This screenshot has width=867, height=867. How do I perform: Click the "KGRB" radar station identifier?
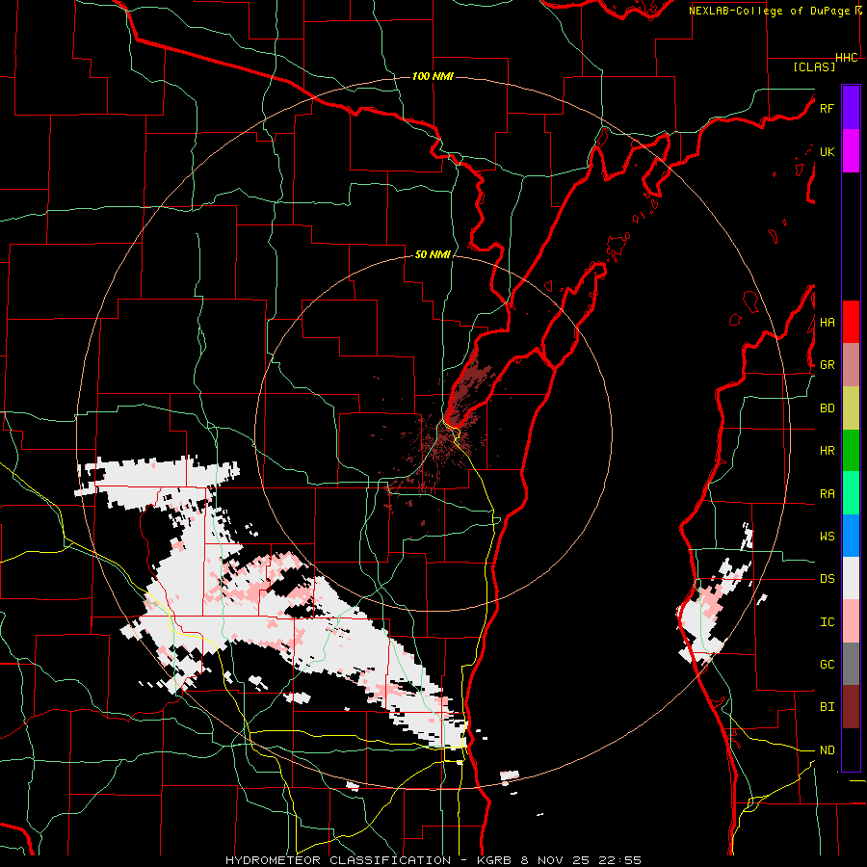pos(497,860)
